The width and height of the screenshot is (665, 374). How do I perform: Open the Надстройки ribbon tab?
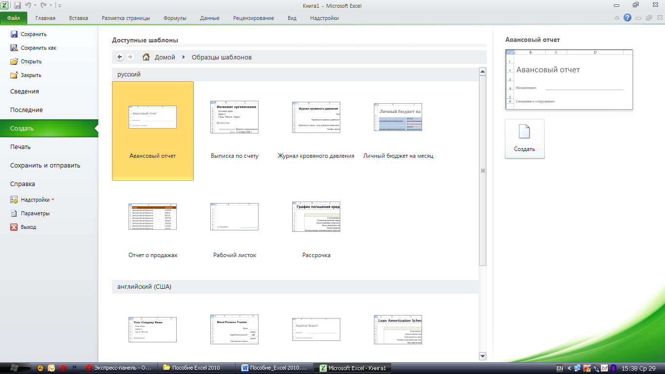pos(324,19)
